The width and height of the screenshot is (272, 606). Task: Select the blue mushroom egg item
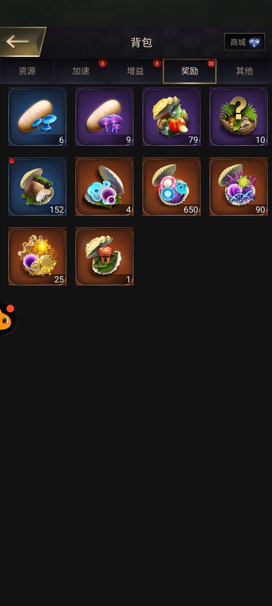37,117
